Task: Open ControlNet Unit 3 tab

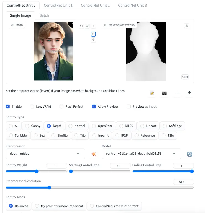Action: coord(132,5)
